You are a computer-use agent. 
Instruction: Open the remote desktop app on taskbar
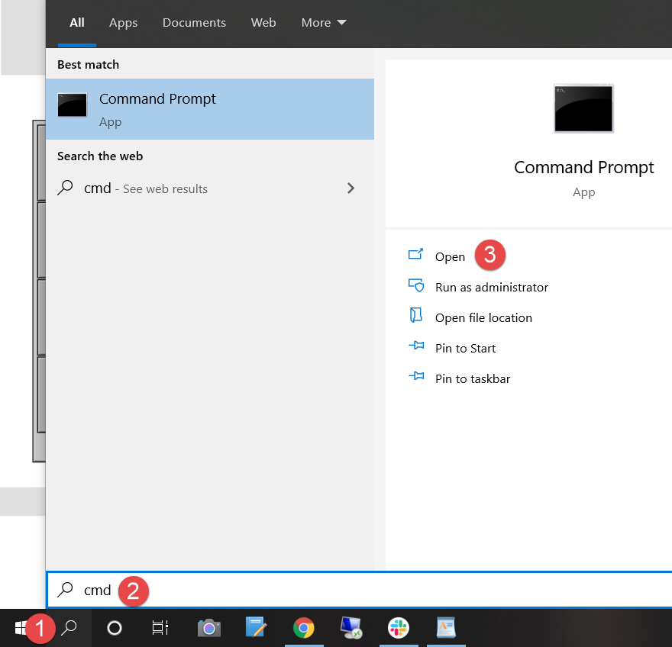point(351,628)
